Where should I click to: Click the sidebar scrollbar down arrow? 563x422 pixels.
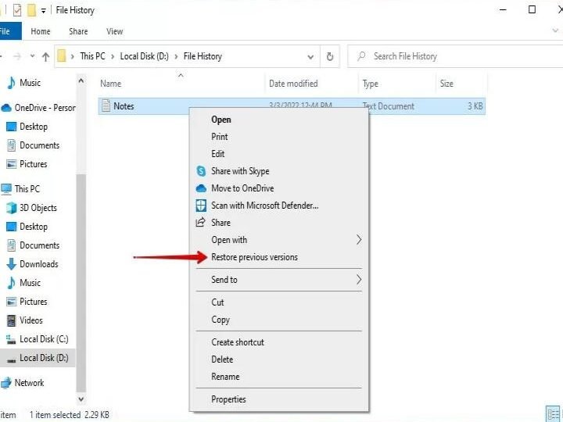[x=81, y=399]
